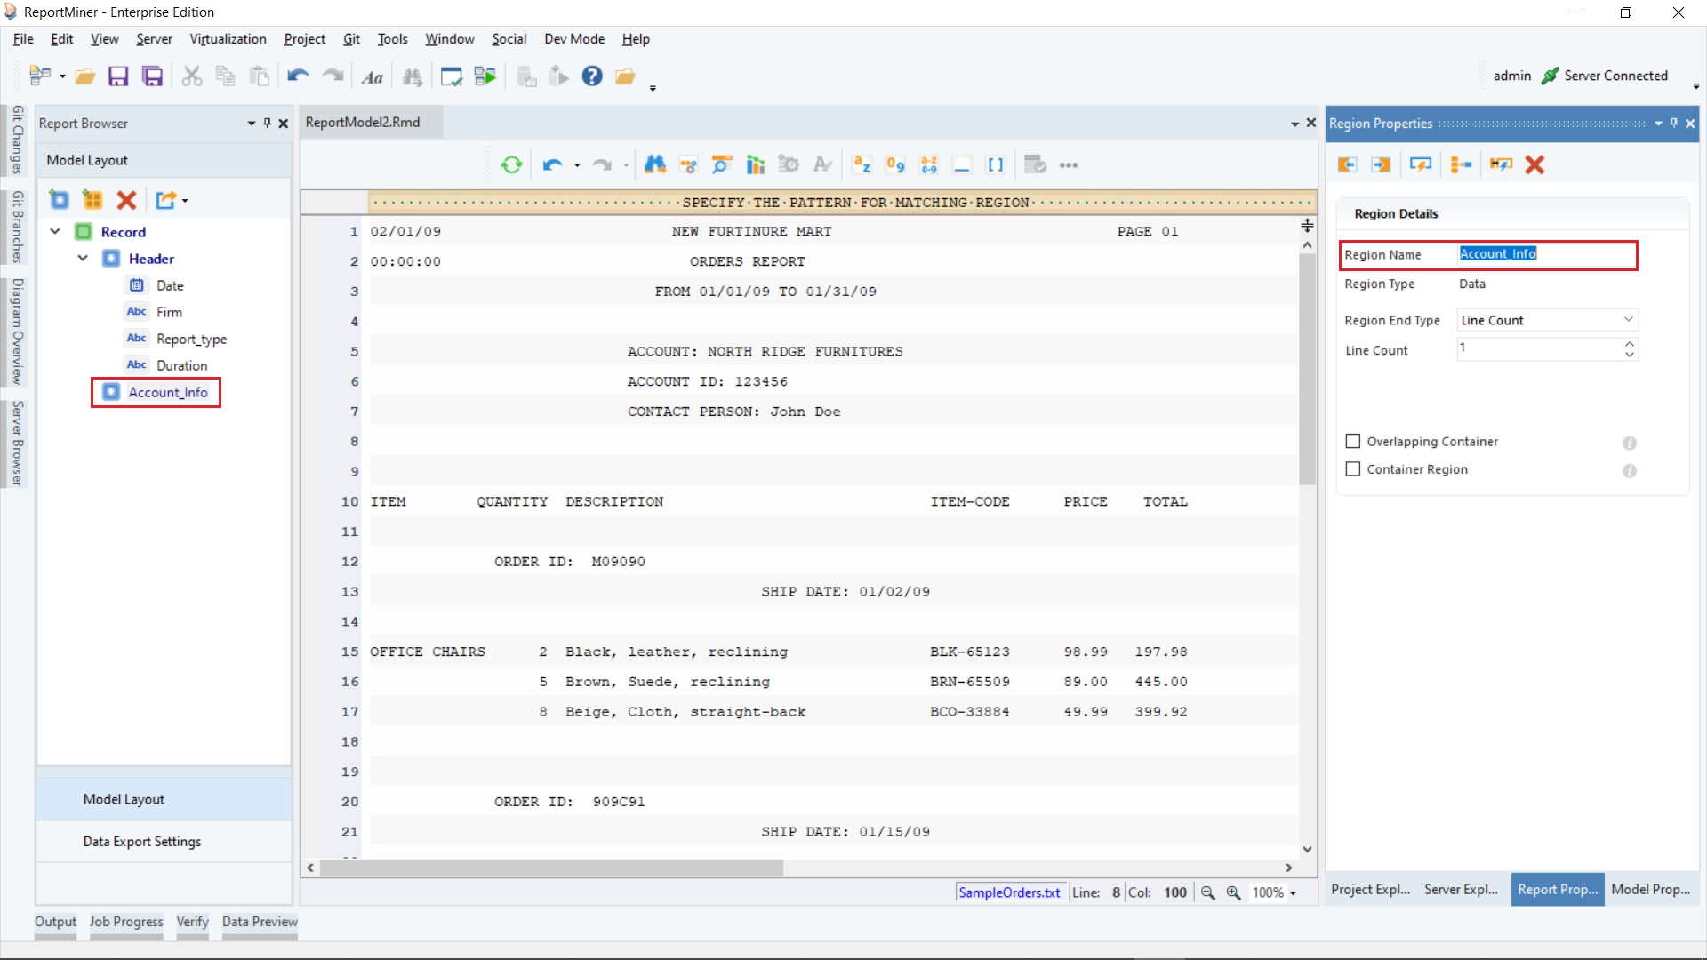Click the green refresh icon in report toolbar

[511, 164]
